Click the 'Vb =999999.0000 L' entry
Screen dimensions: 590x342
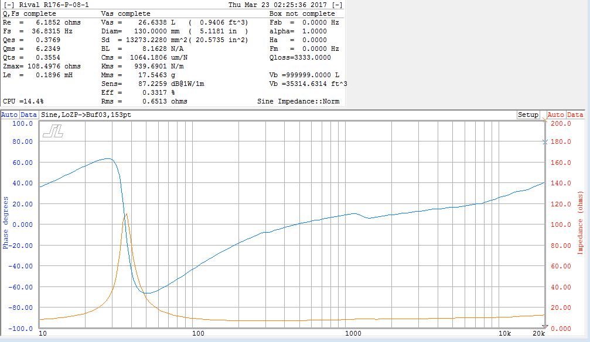[x=304, y=75]
